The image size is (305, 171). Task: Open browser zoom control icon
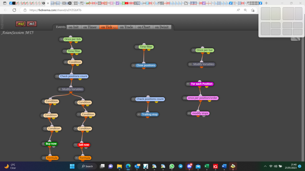click(x=245, y=10)
